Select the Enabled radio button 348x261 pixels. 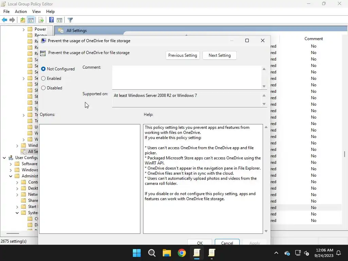43,79
